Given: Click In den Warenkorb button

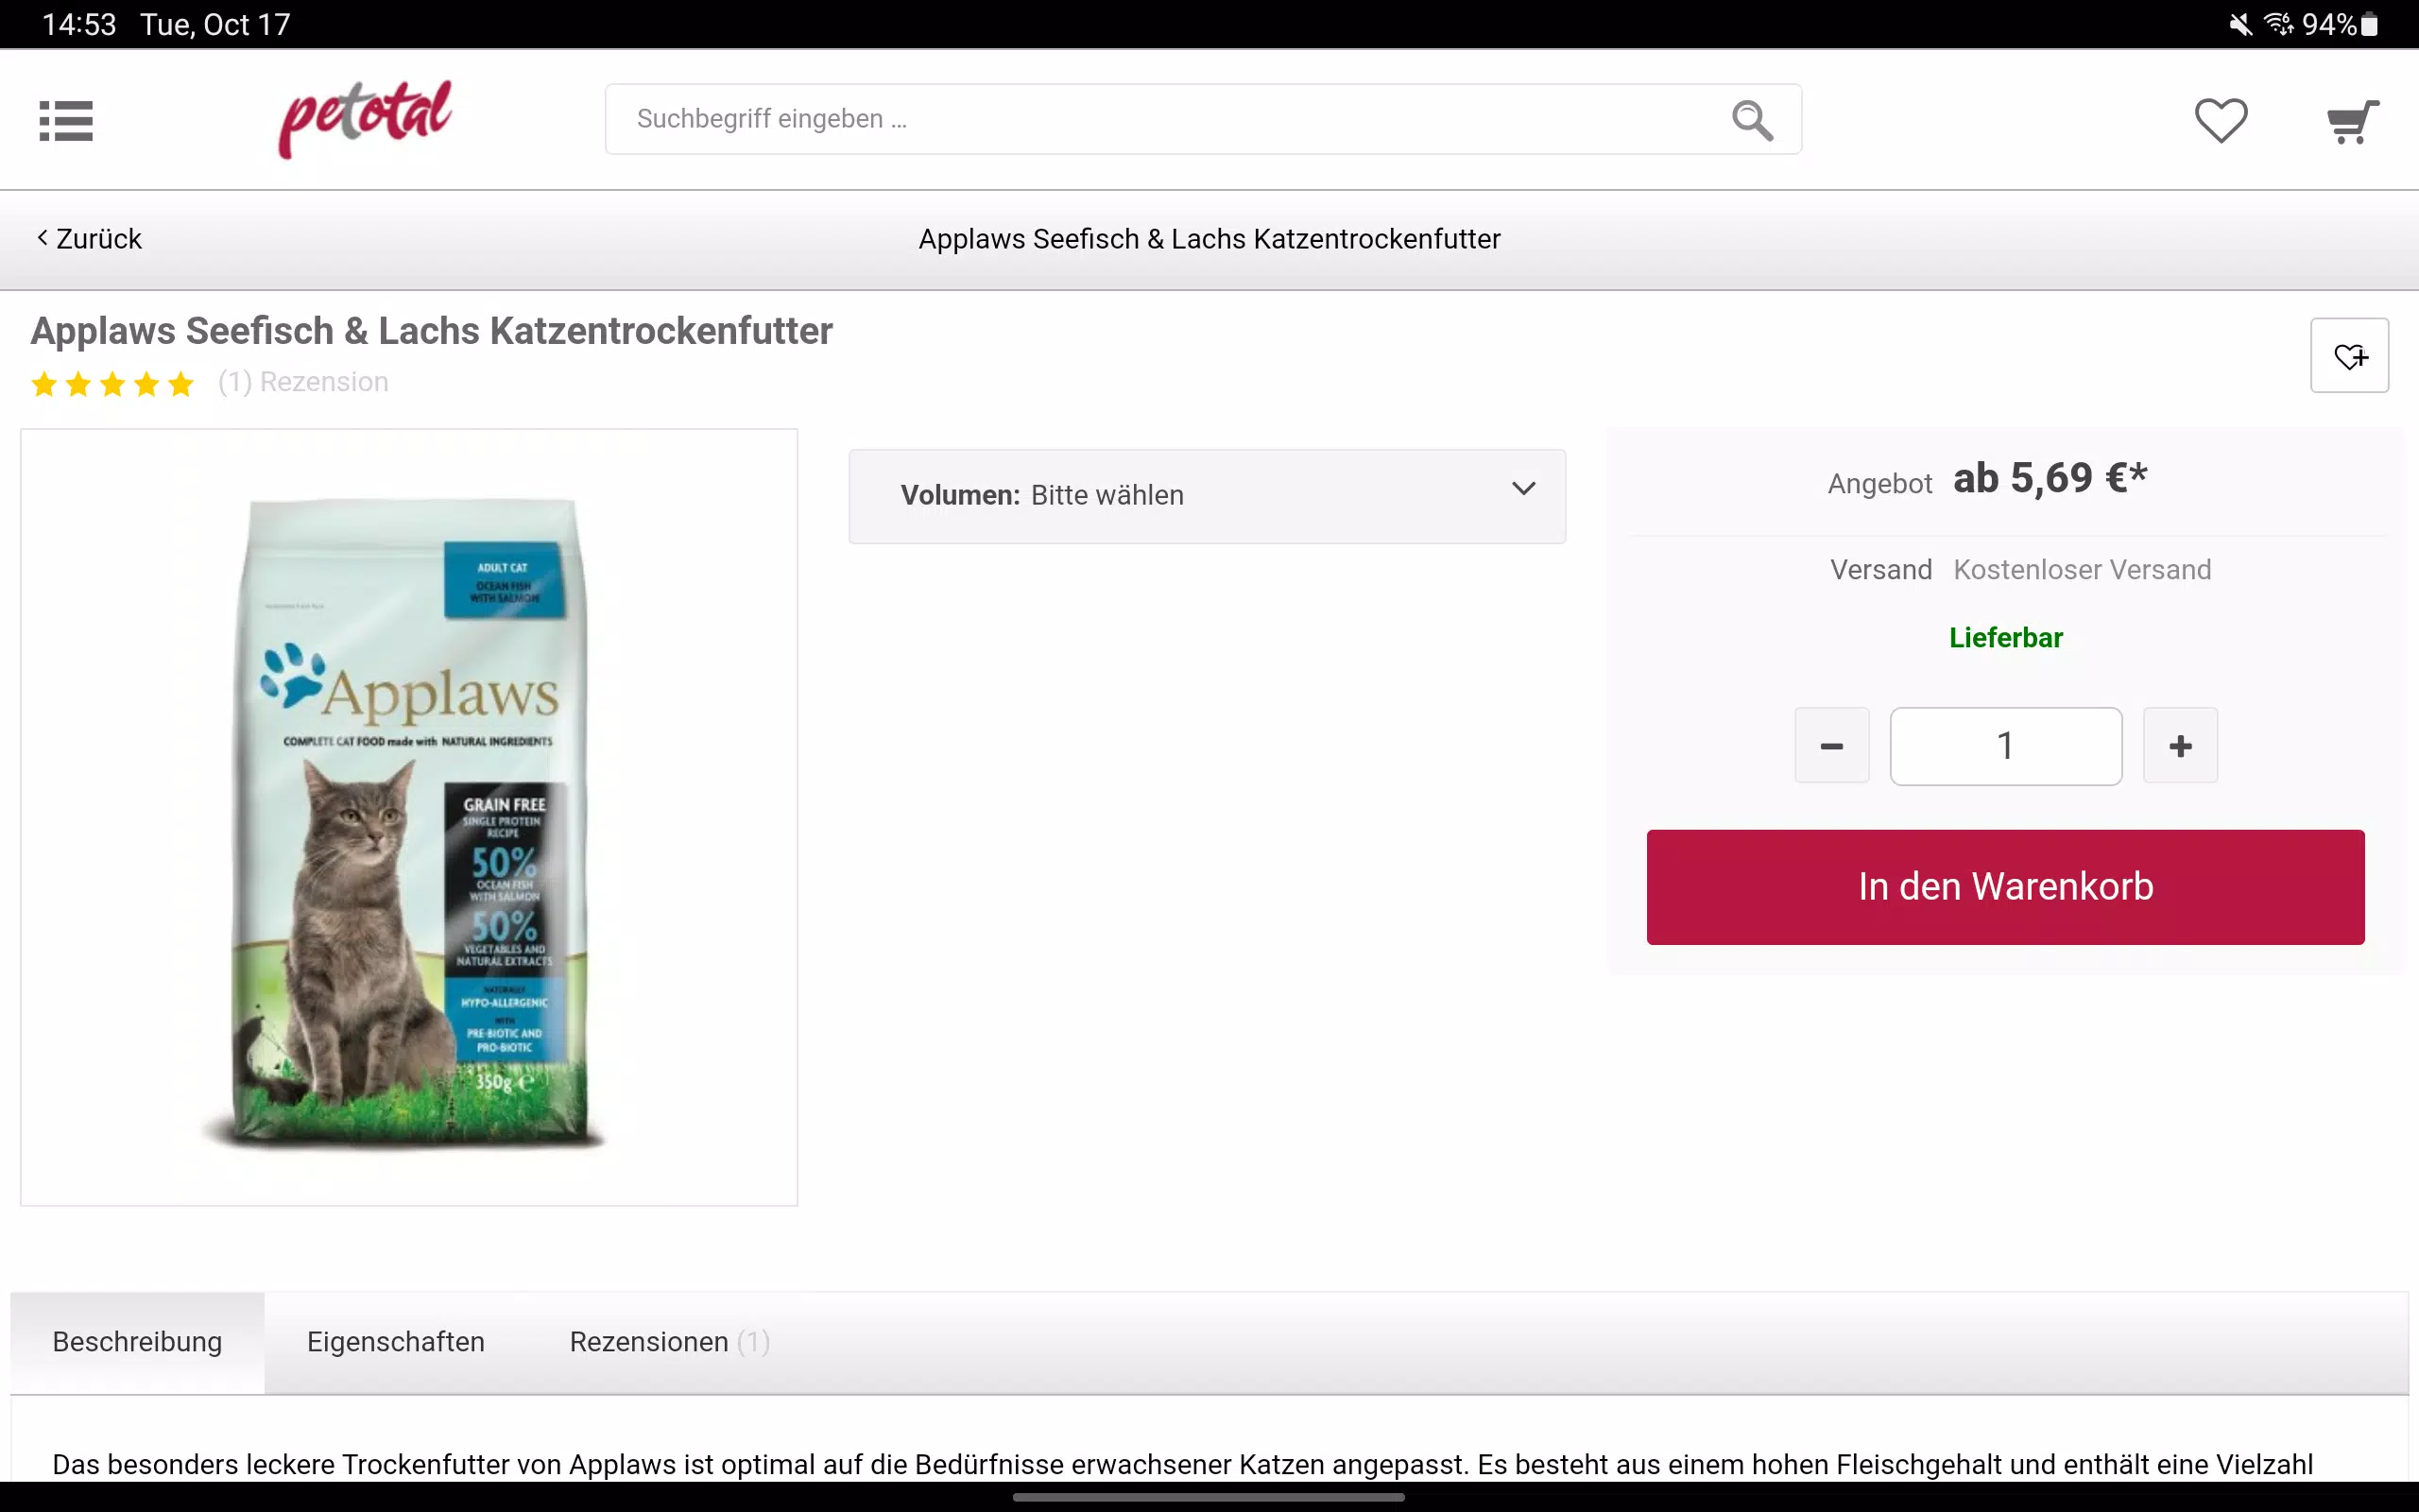Looking at the screenshot, I should click(x=2005, y=887).
